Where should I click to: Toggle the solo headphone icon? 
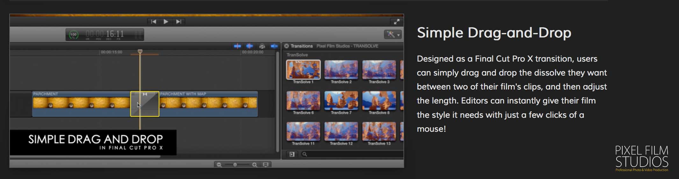click(262, 46)
